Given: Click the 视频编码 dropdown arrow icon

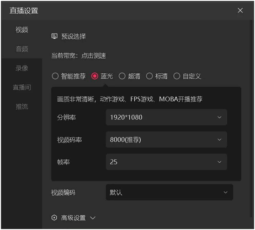Looking at the screenshot, I should tap(225, 192).
